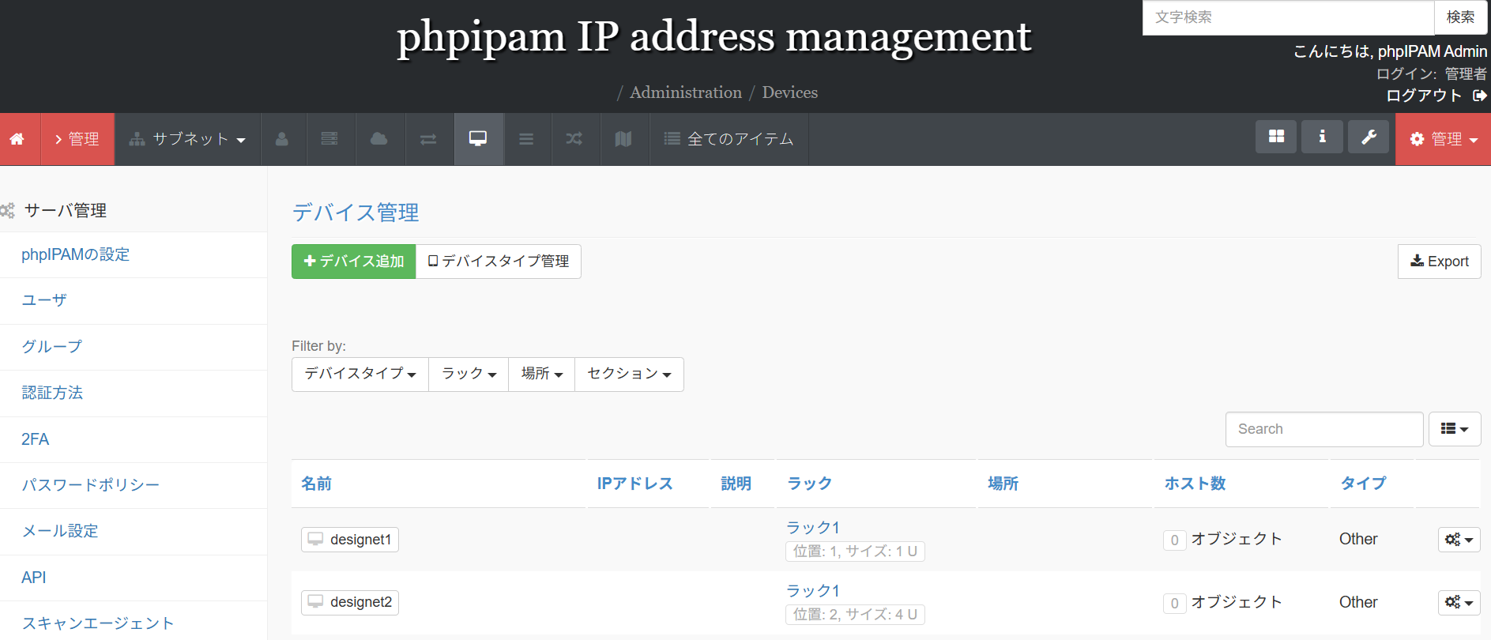
Task: Click the ログアウト link
Action: pyautogui.click(x=1424, y=96)
